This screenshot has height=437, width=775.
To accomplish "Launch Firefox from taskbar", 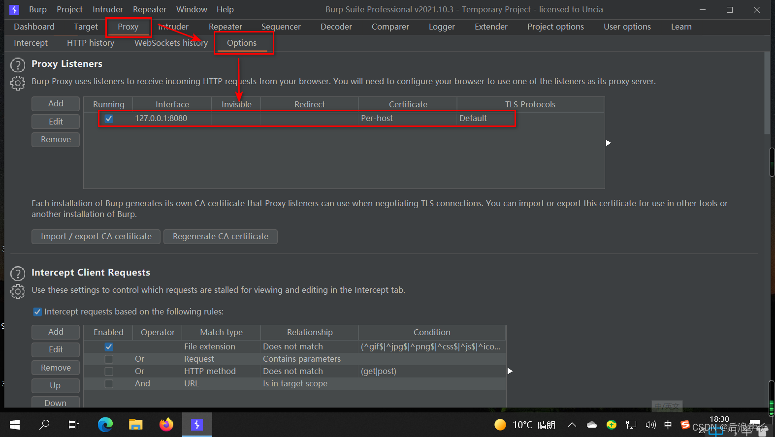I will point(166,424).
